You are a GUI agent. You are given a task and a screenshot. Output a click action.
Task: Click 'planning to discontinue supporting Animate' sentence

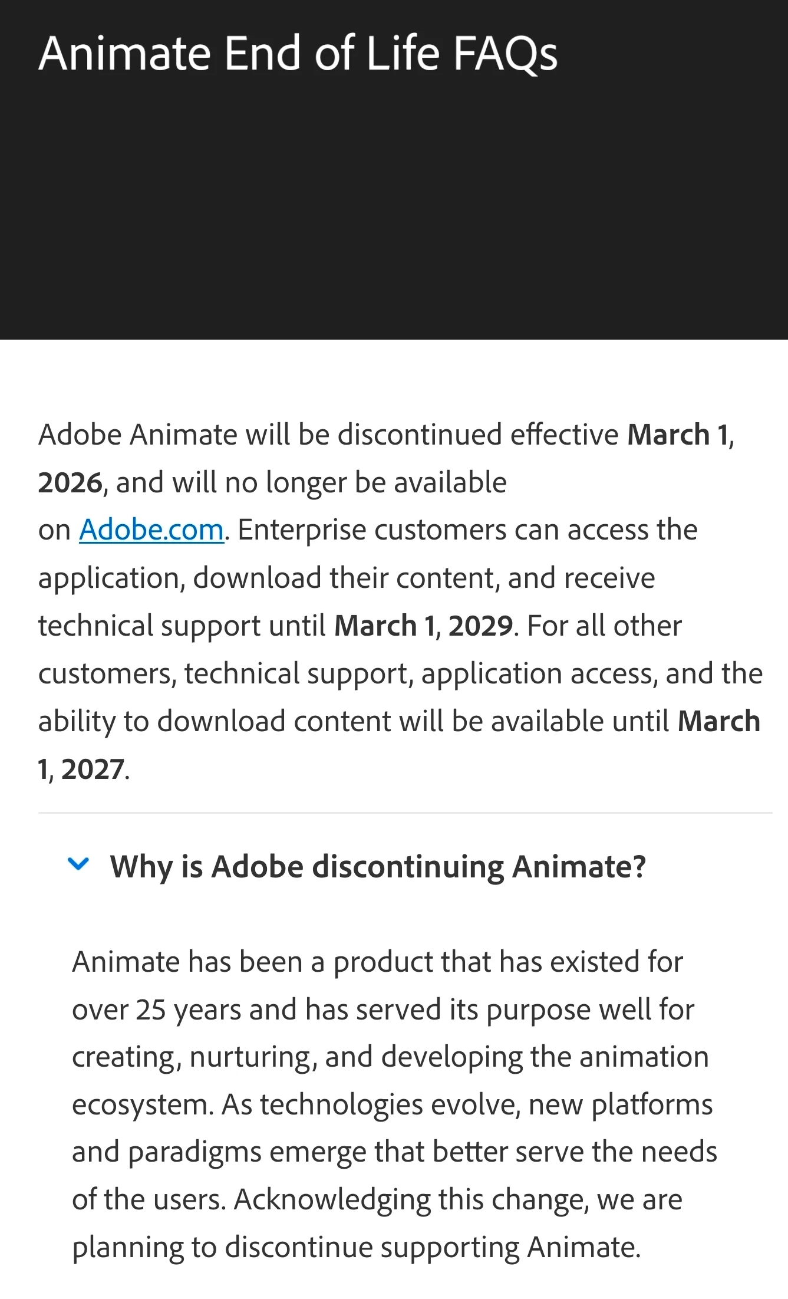pos(355,1247)
